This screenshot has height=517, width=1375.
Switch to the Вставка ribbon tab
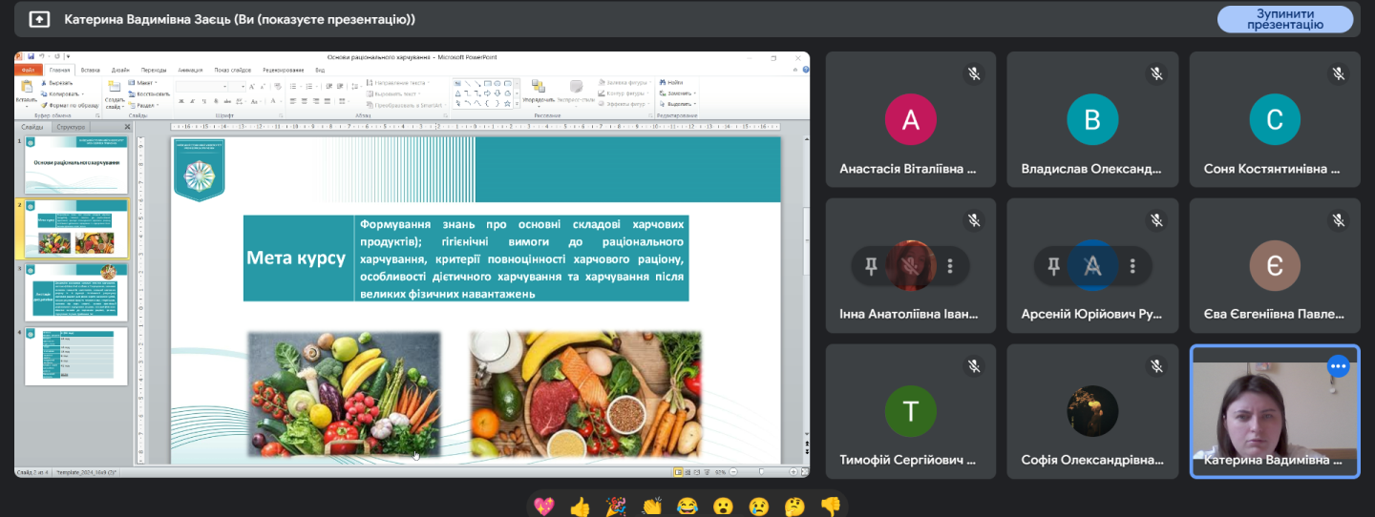[91, 70]
